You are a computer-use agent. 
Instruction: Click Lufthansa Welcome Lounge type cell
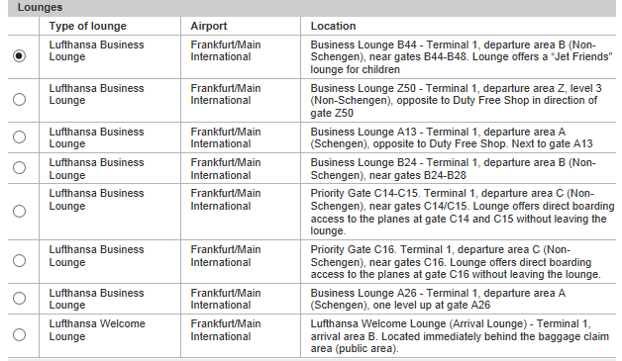click(97, 330)
